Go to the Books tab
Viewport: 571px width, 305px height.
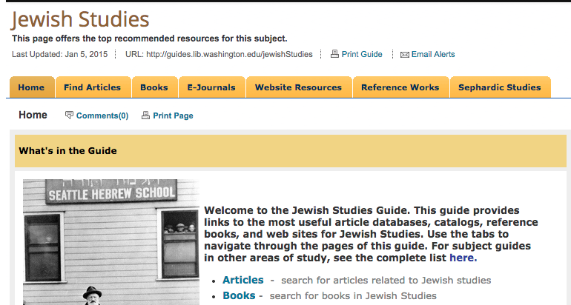[154, 87]
